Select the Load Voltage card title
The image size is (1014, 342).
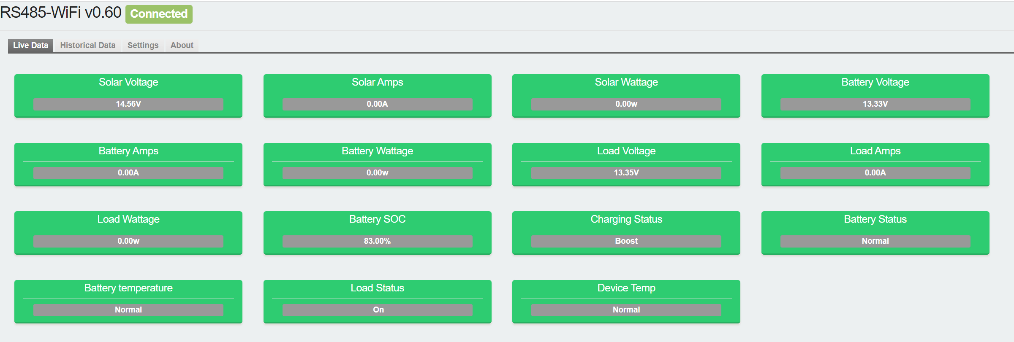tap(626, 151)
